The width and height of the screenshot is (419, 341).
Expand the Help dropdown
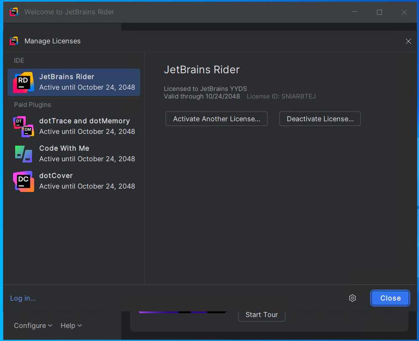click(71, 325)
